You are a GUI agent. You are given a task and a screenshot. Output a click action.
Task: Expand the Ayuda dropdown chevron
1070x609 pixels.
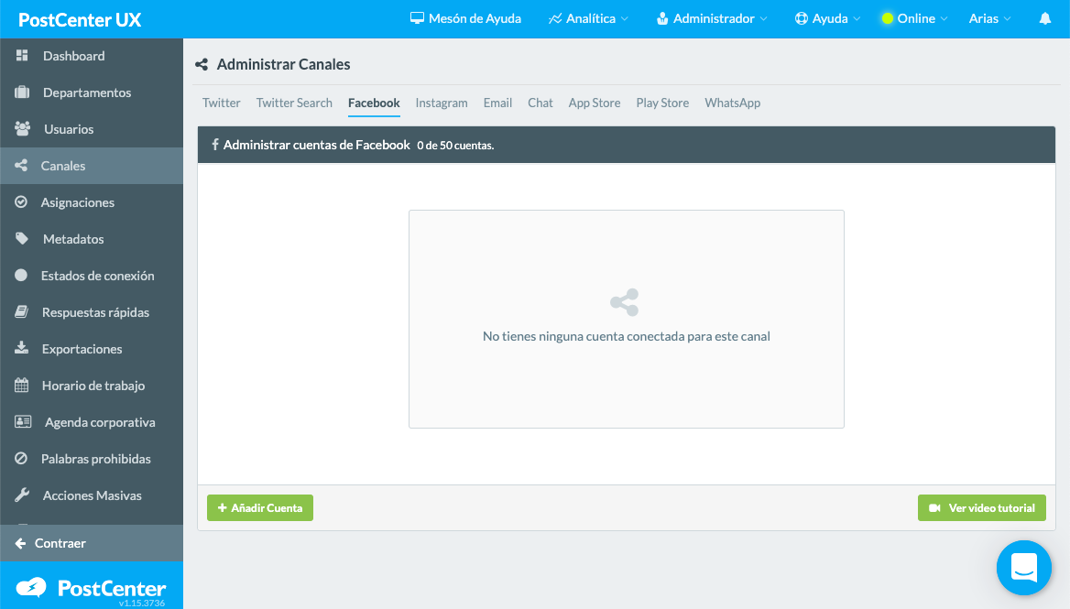pos(857,19)
